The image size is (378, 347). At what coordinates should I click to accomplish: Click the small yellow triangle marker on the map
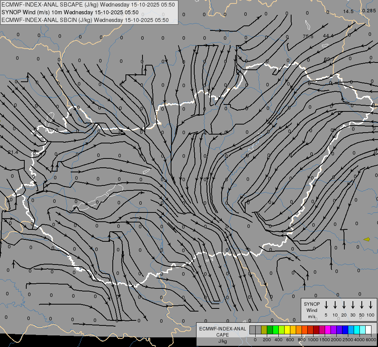[367, 239]
